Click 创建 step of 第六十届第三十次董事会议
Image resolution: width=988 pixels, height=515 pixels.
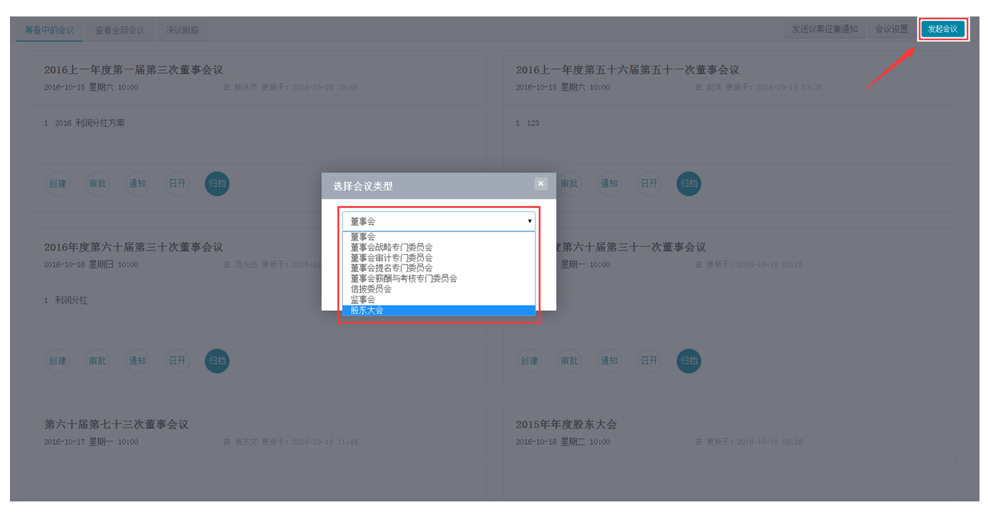point(57,361)
